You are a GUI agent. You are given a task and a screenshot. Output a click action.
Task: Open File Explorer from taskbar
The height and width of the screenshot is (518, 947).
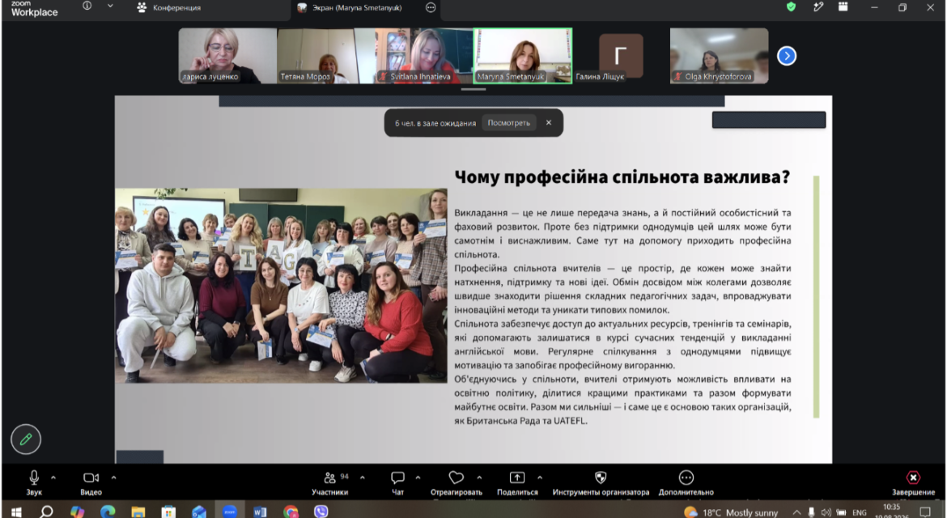tap(138, 512)
